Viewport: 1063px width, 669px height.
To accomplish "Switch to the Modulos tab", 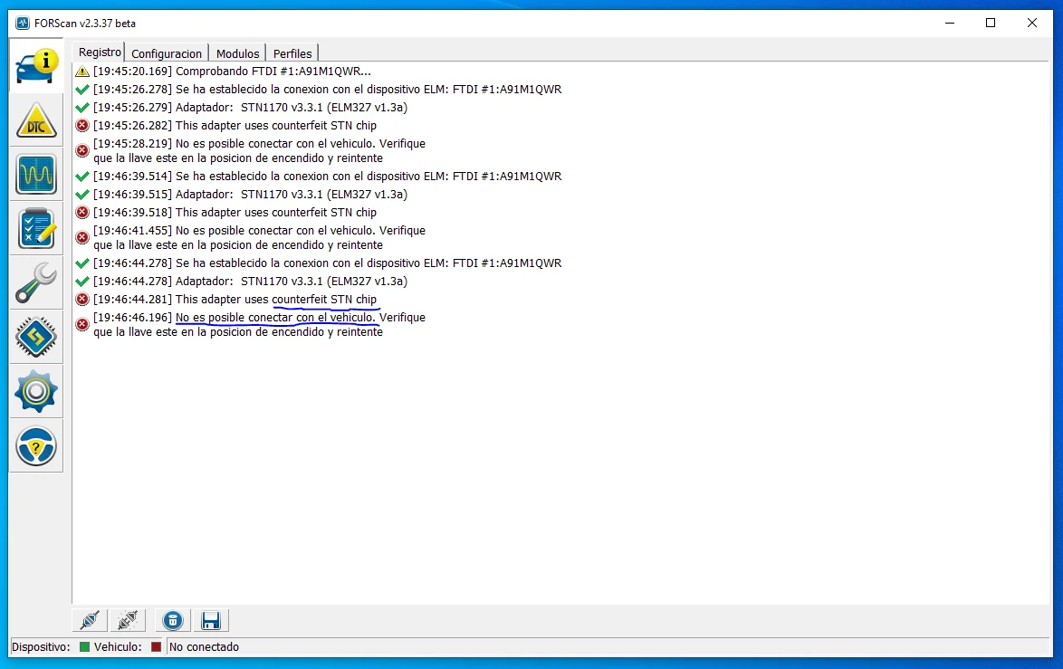I will click(x=238, y=53).
